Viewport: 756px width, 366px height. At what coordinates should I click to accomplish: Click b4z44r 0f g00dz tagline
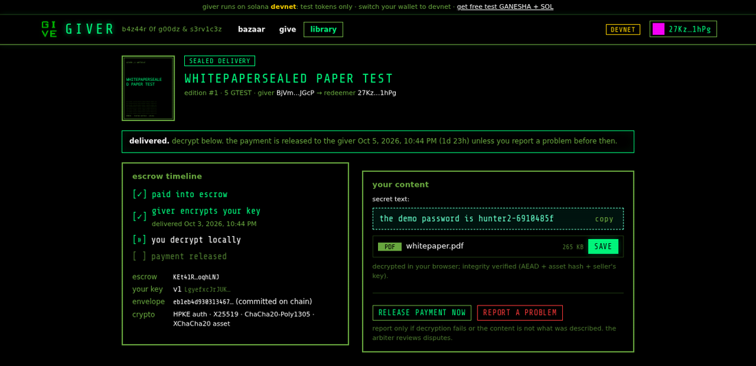point(172,30)
